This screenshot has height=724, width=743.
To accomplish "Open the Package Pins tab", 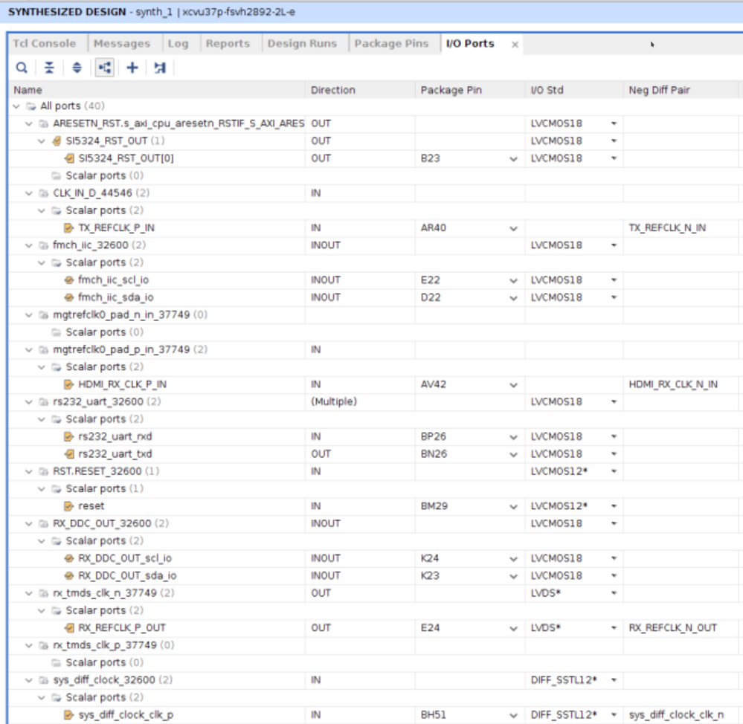I will [391, 44].
